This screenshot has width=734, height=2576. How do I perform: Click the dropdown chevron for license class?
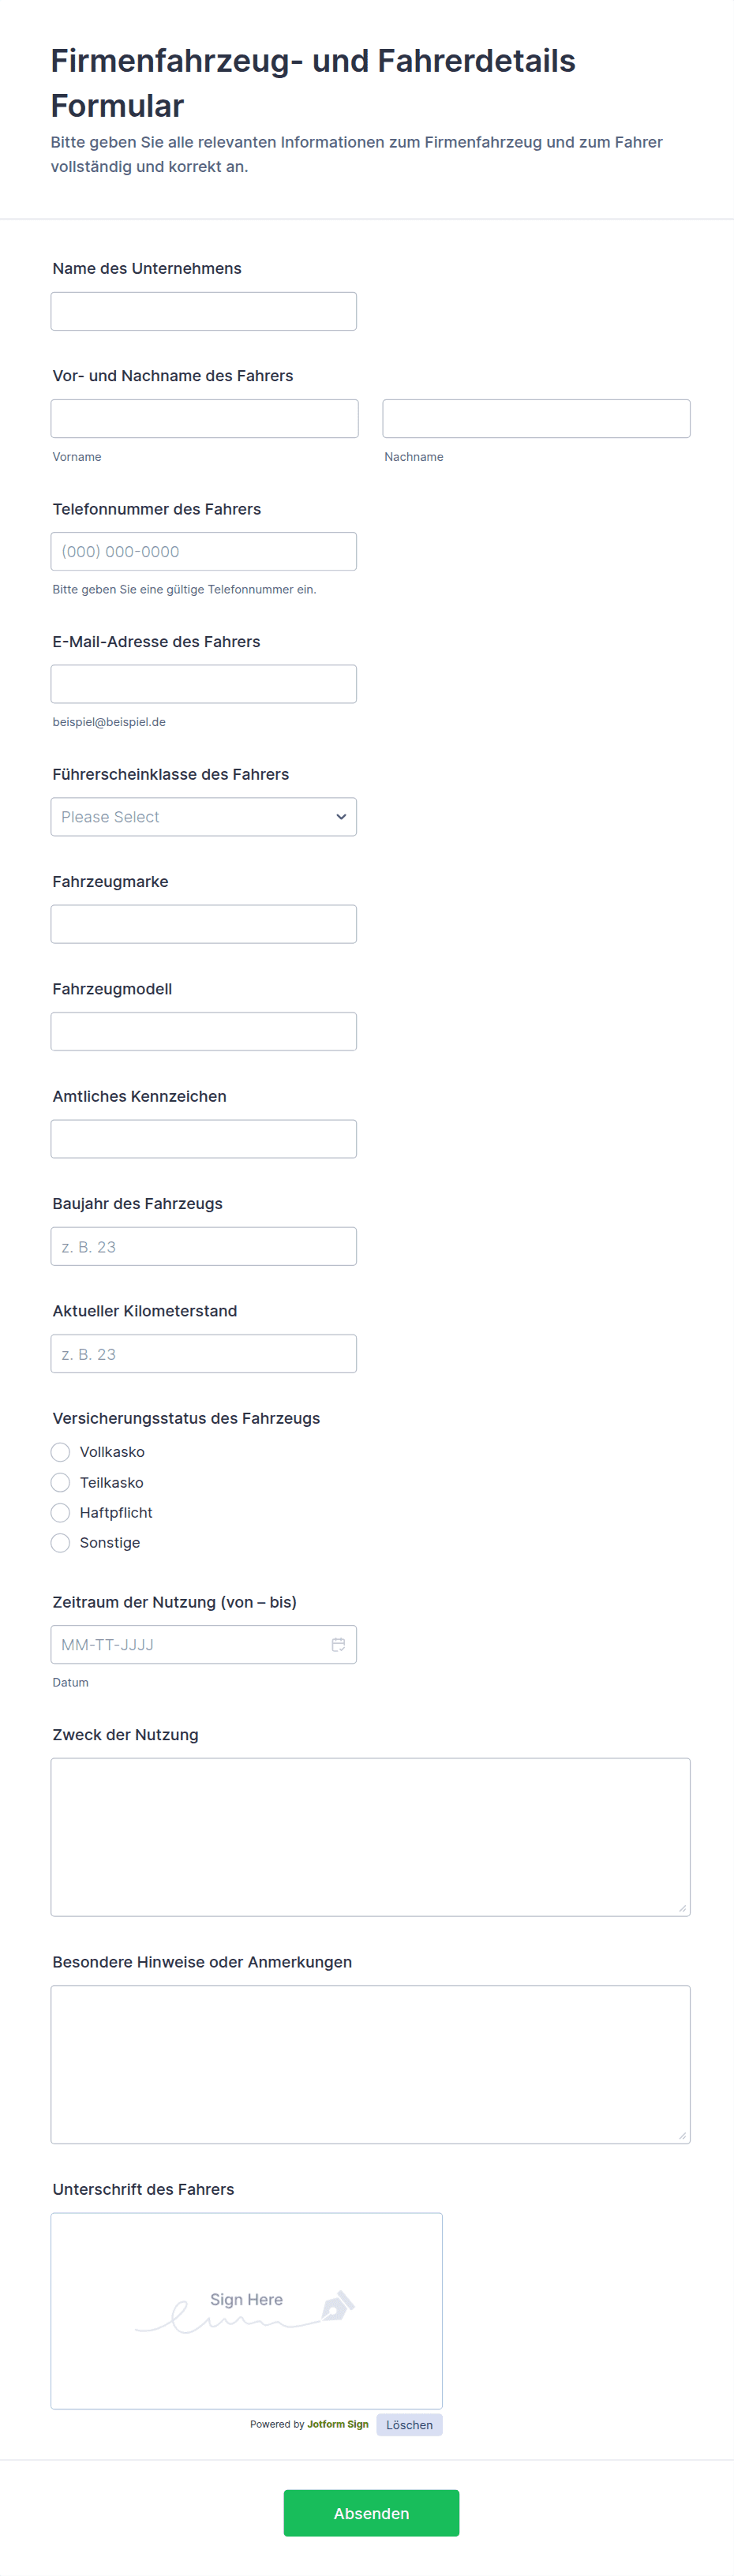tap(341, 817)
